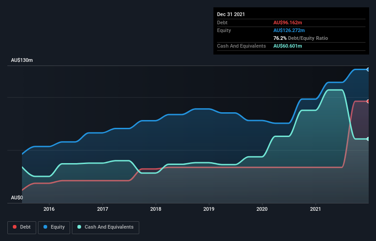
Task: Click Cash And Equivalents label in tooltip
Action: click(x=241, y=46)
